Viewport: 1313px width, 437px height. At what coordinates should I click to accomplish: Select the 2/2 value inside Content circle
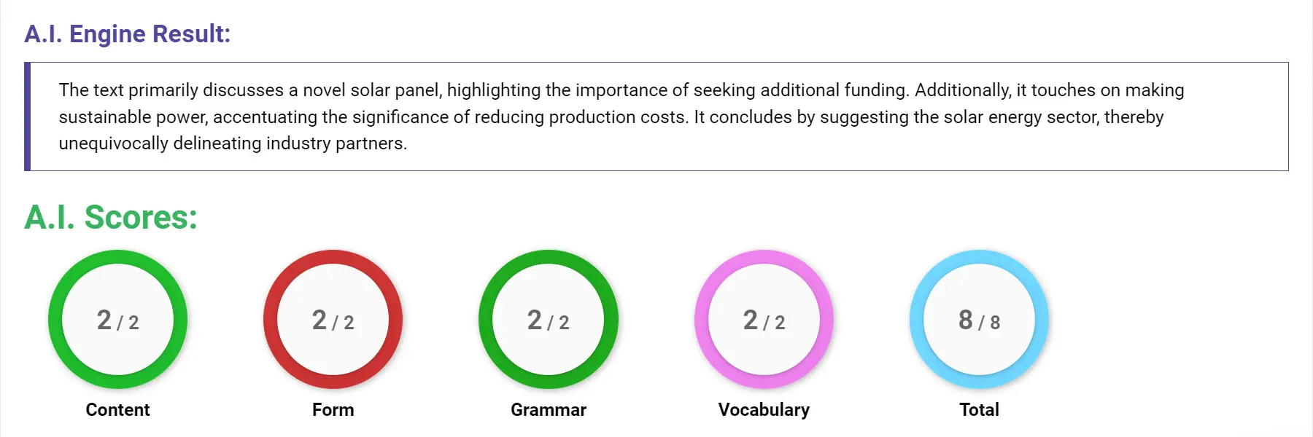click(x=117, y=320)
